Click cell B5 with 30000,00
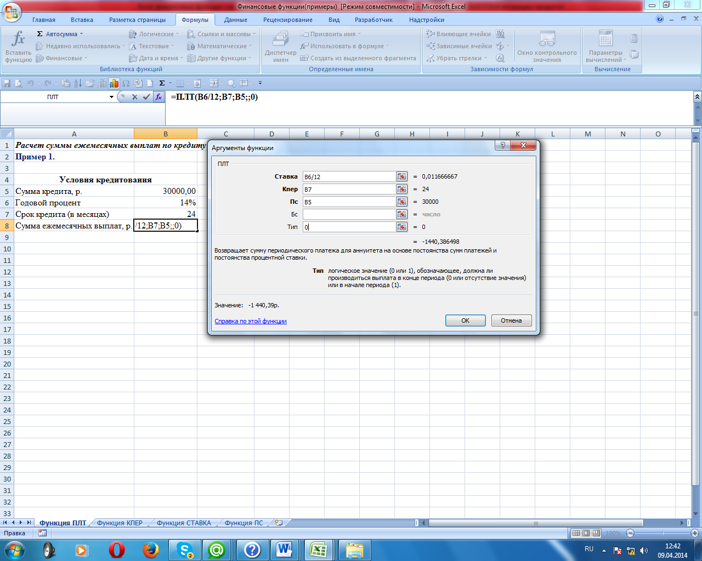The height and width of the screenshot is (561, 702). point(166,191)
